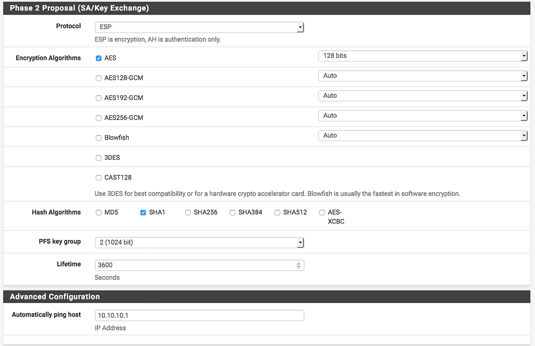Expand the AES128-GCM key length selector

point(523,76)
